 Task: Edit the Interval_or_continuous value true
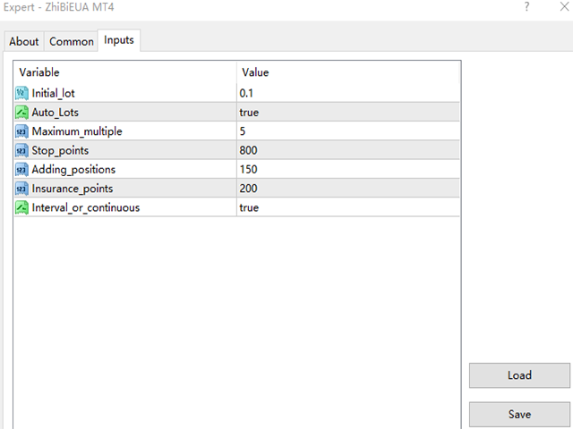[x=348, y=207]
